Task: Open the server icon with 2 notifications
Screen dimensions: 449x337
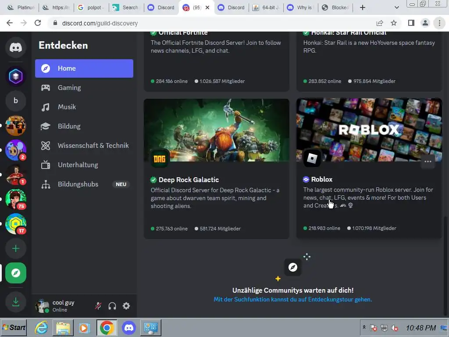Action: point(16,150)
